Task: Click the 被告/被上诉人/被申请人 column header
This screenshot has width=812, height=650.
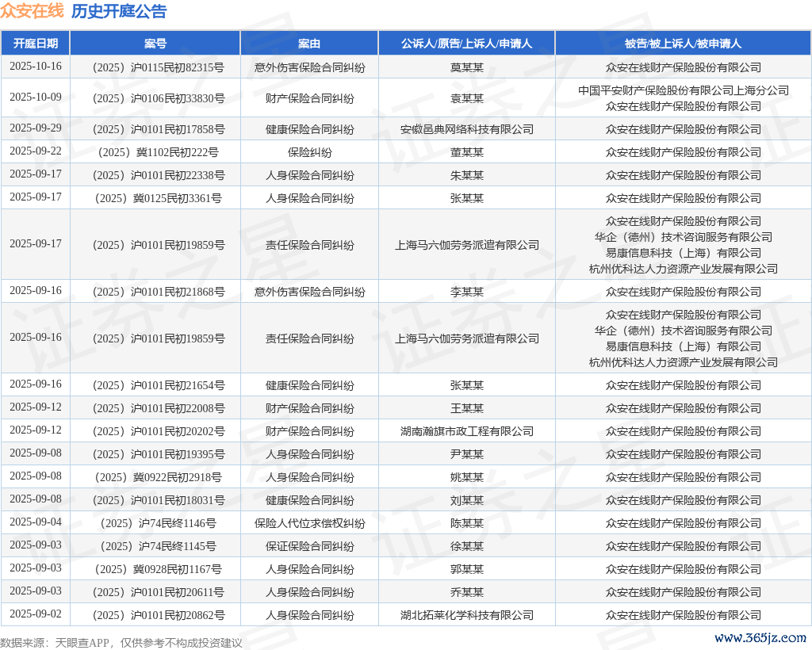Action: [x=683, y=44]
